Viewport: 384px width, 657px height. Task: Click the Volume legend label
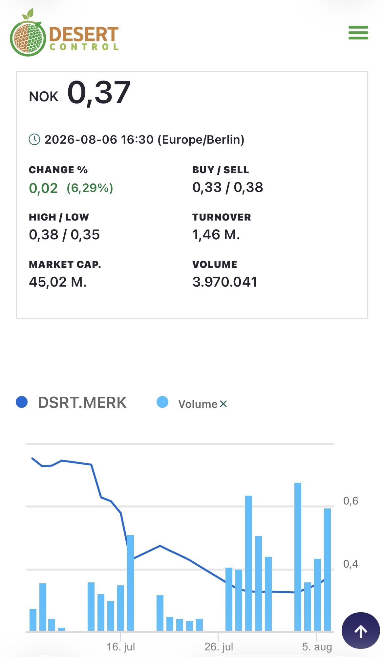point(198,404)
